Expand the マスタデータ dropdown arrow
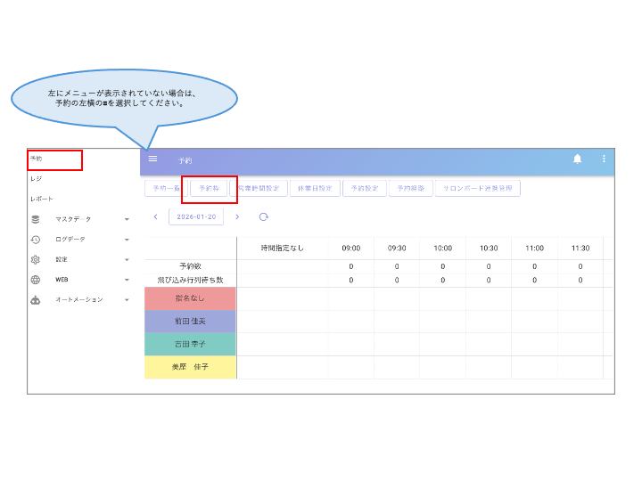 127,219
